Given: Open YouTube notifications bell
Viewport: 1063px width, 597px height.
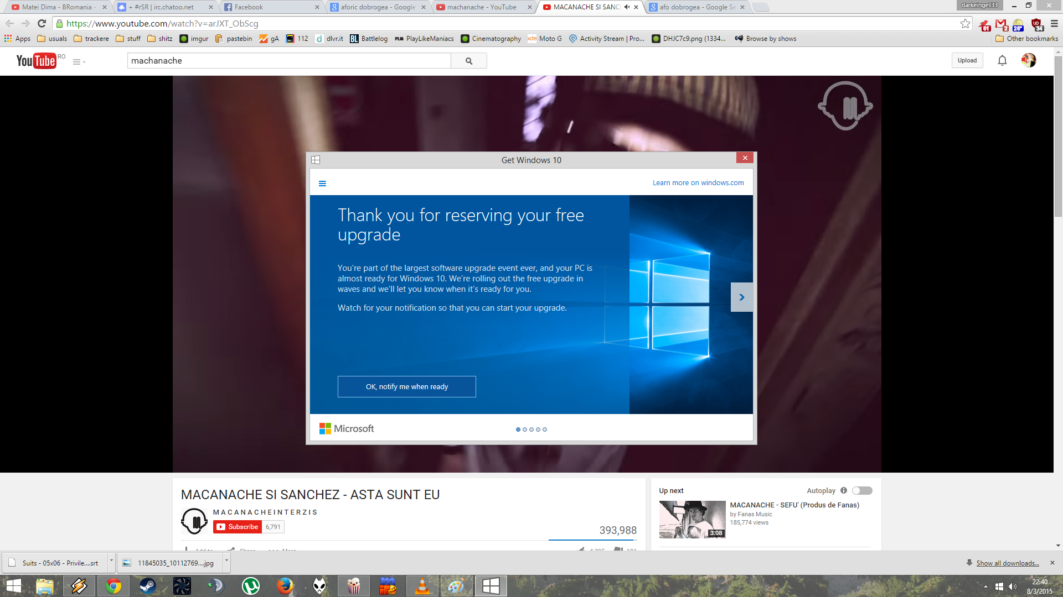Looking at the screenshot, I should click(1002, 61).
